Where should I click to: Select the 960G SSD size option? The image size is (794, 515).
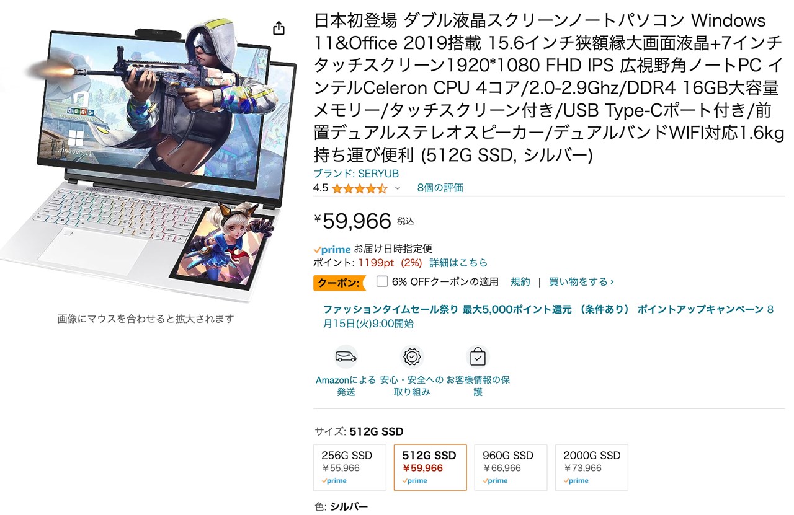click(x=511, y=467)
